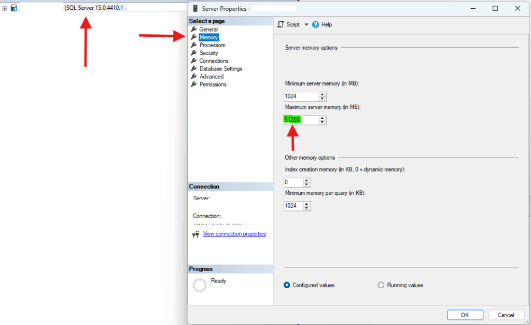This screenshot has height=325, width=531.
Task: Click the Progress section header
Action: (230, 269)
